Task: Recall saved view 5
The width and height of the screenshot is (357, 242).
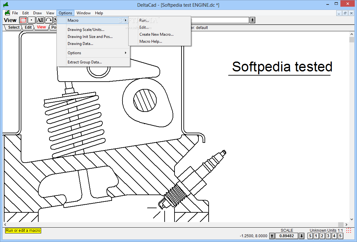Action: click(340, 236)
